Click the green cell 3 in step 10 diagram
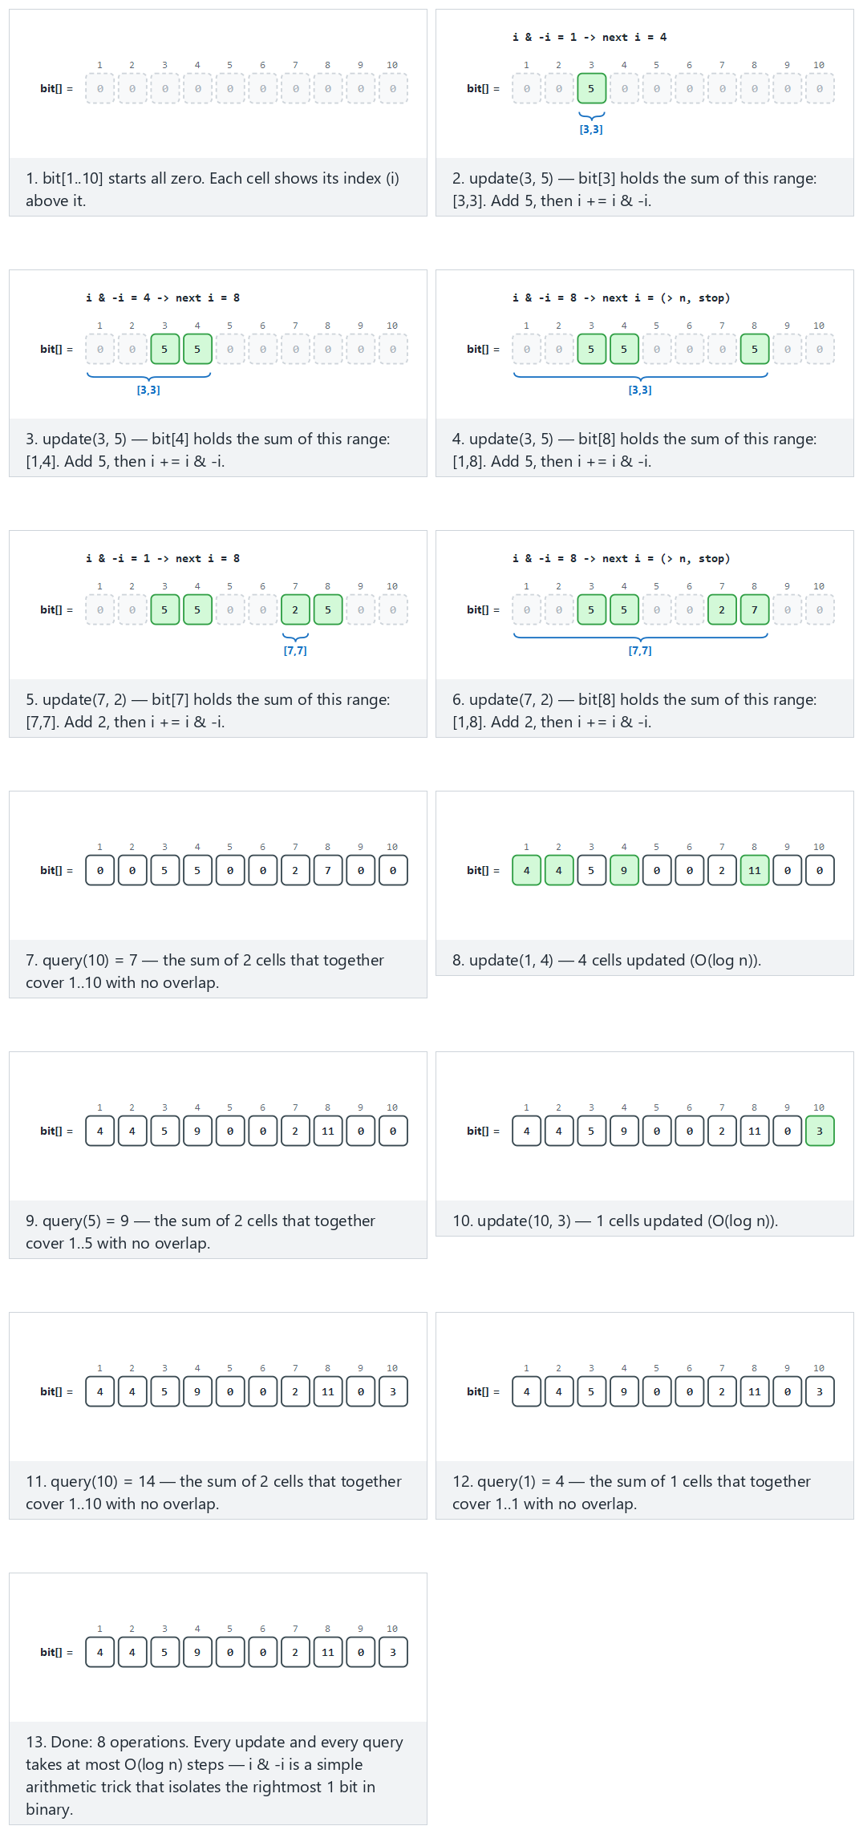863x1834 pixels. pos(819,1131)
